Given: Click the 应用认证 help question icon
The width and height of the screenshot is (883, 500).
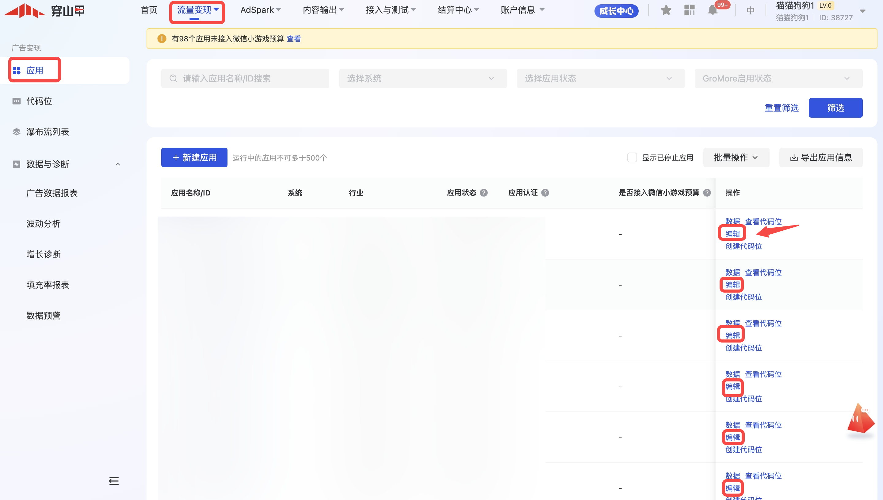Looking at the screenshot, I should click(x=545, y=193).
